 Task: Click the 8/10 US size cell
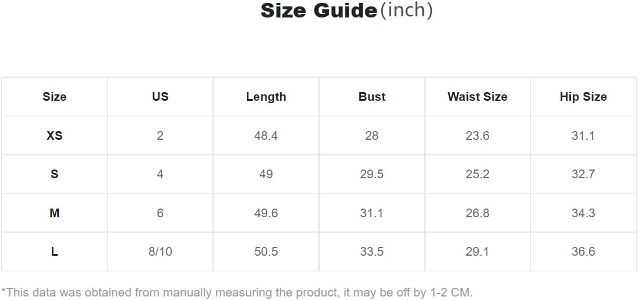click(160, 252)
